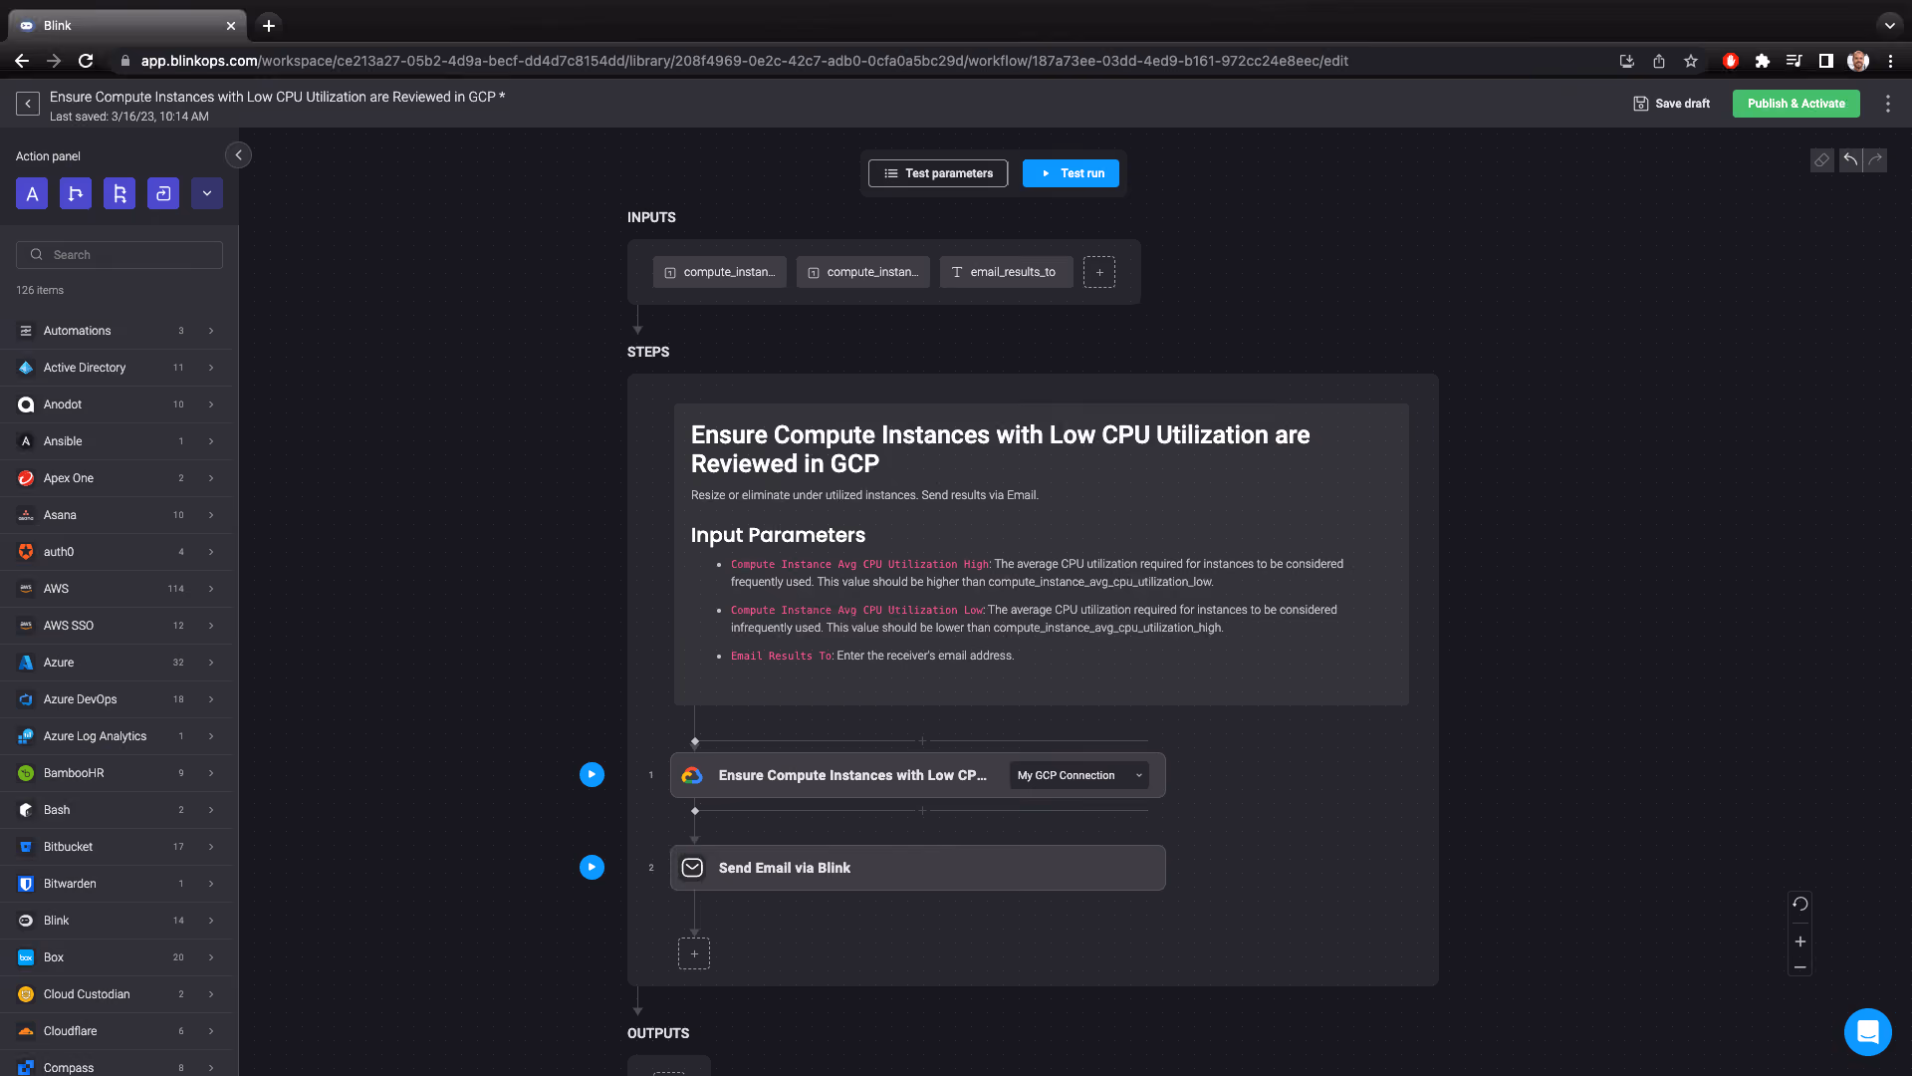The width and height of the screenshot is (1912, 1076).
Task: Expand the Anodot category
Action: click(116, 404)
